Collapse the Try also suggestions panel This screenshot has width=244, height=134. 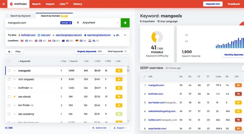(125, 35)
